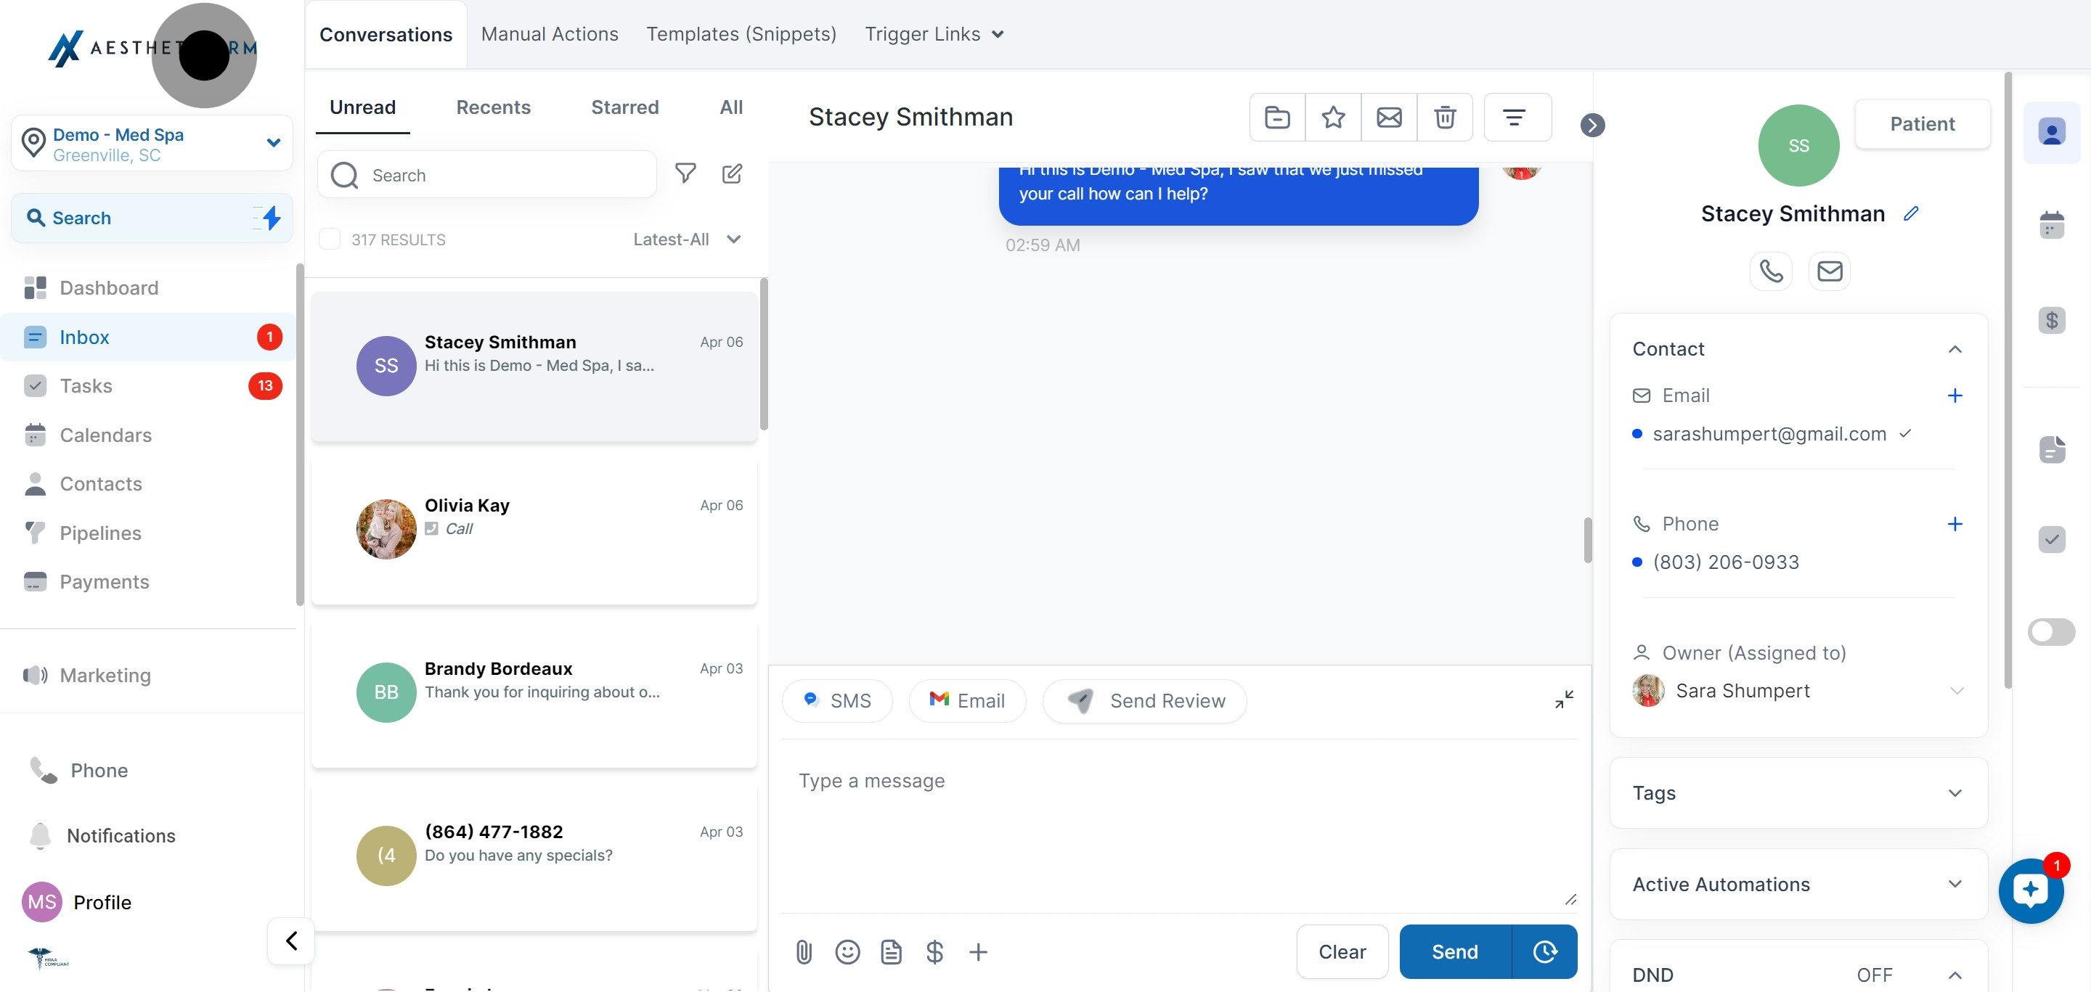This screenshot has height=992, width=2091.
Task: Open the emoji picker
Action: point(847,951)
